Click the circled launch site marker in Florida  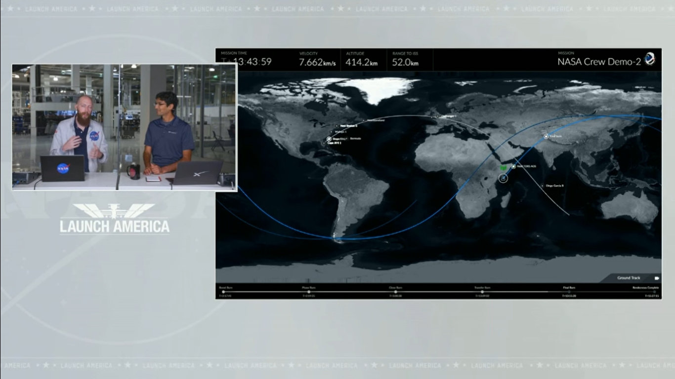[x=329, y=139]
